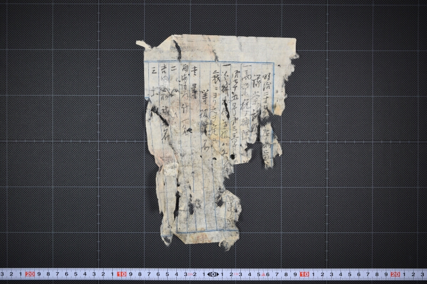The image size is (427, 284).
Task: Click the red 10 marker right of zero
Action: 304,274
